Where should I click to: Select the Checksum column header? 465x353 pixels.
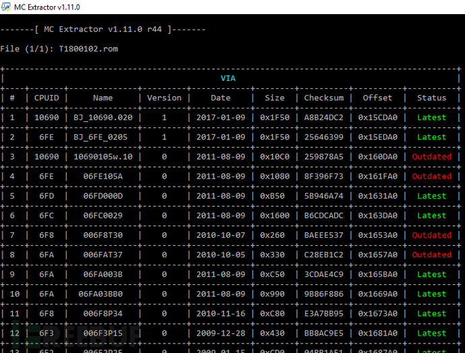point(324,98)
